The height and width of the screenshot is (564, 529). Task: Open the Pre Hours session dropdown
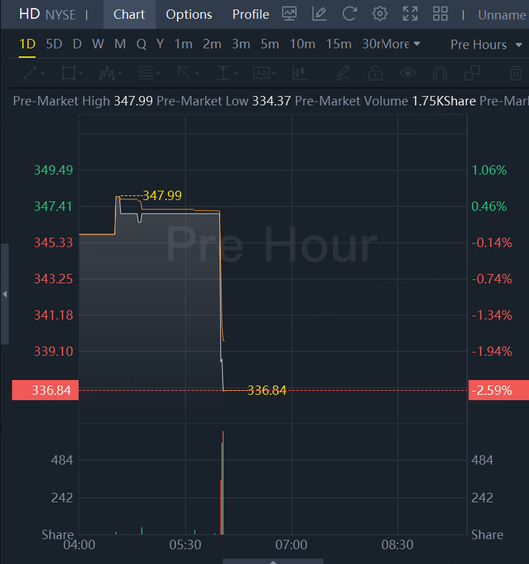tap(486, 44)
